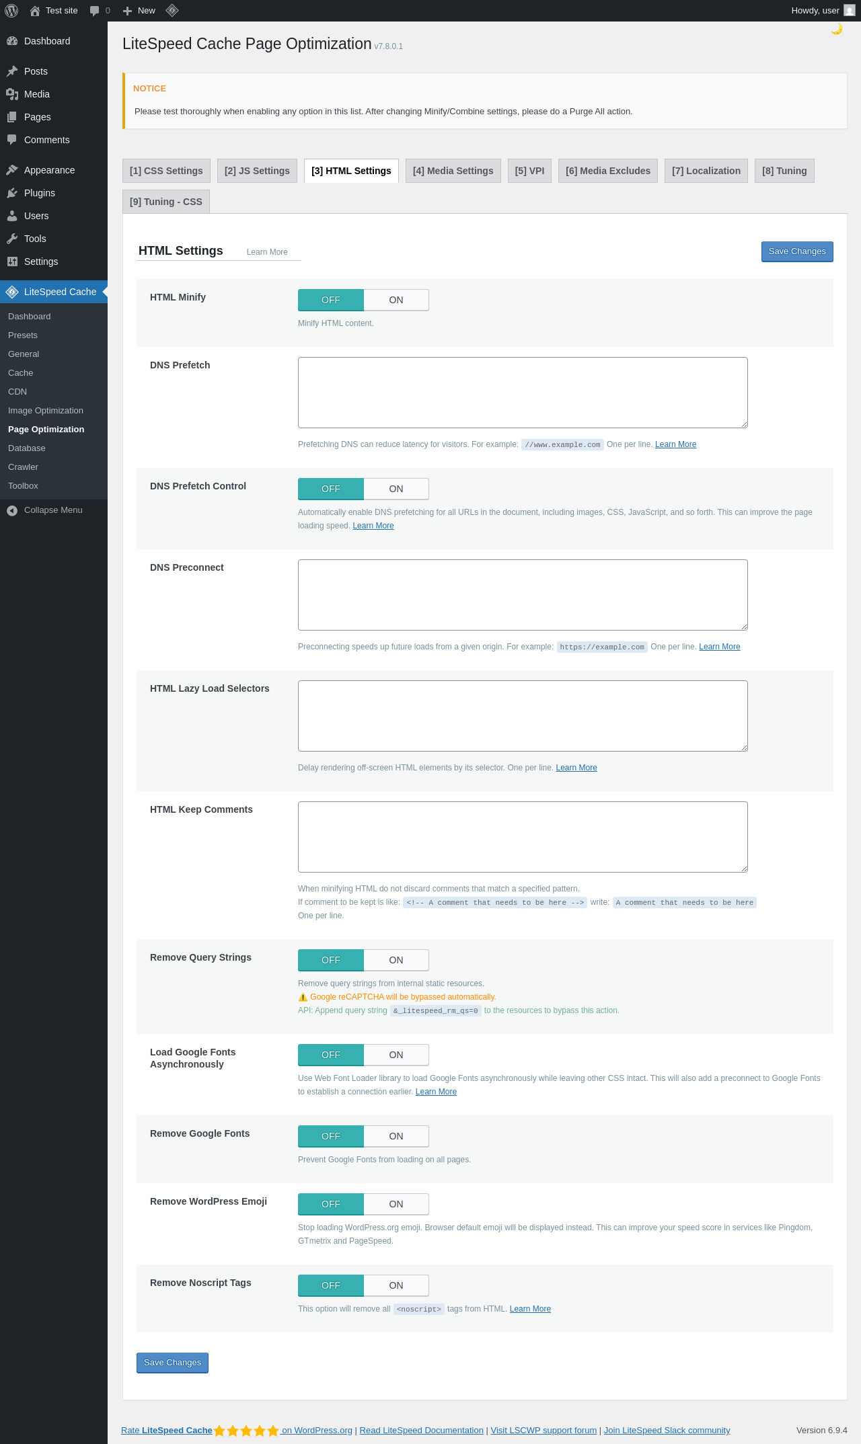The image size is (861, 1444).
Task: Click the Test site home icon
Action: tap(35, 11)
